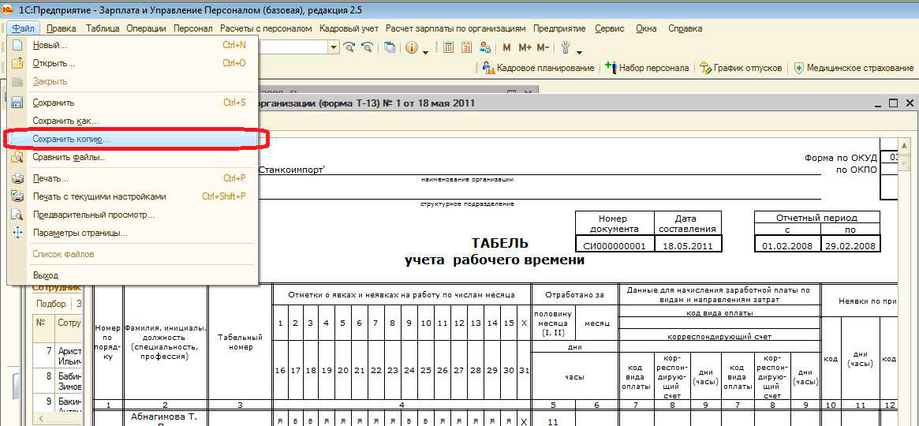The width and height of the screenshot is (919, 426).
Task: Open Расчеты с персоналом menu
Action: point(266,28)
